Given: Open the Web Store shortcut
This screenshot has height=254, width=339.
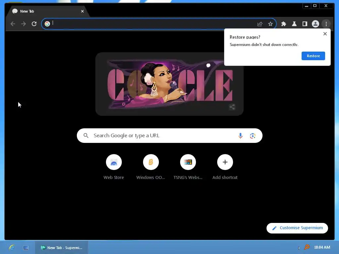Looking at the screenshot, I should pos(114,167).
